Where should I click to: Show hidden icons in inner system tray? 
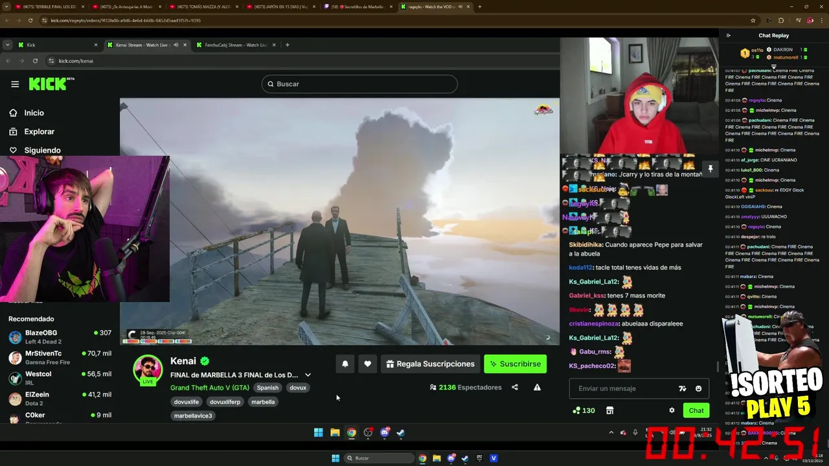tap(611, 432)
